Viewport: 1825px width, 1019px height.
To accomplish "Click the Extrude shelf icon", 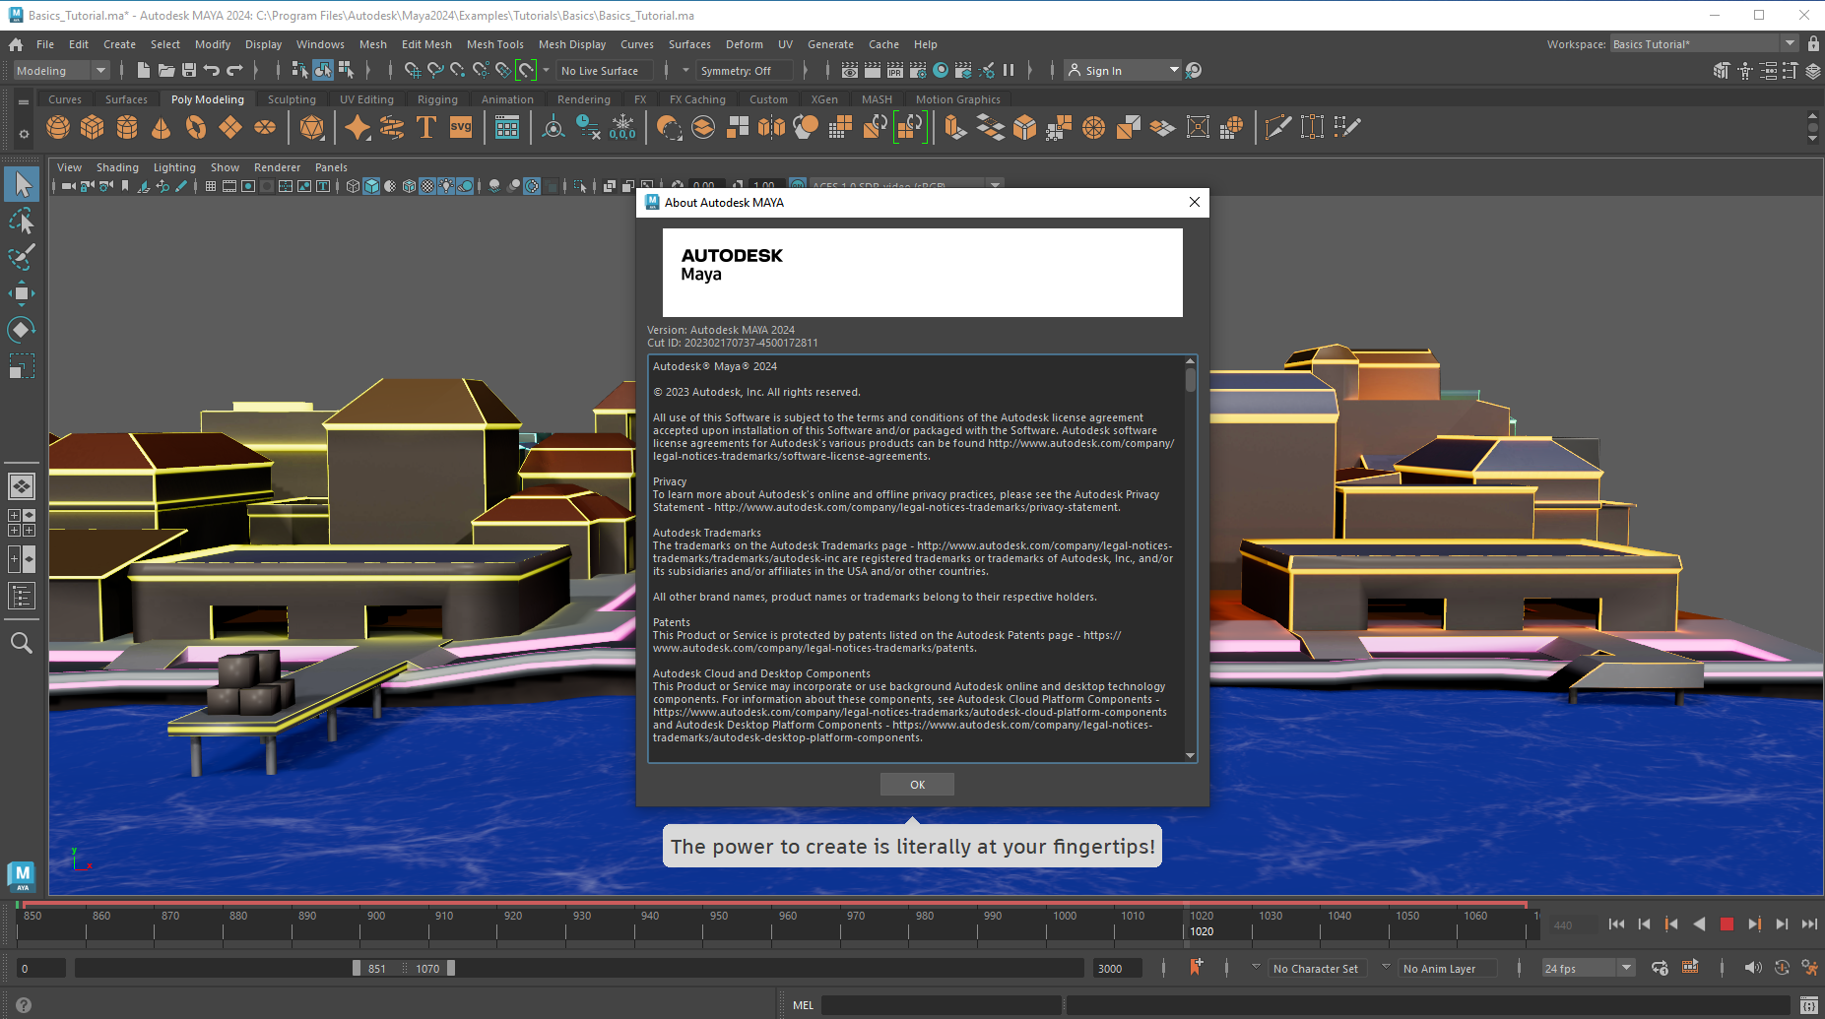I will pyautogui.click(x=954, y=127).
